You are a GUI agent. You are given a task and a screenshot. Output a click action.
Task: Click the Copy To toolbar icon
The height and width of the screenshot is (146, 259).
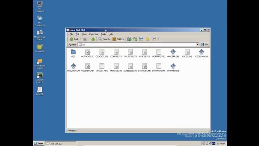coord(135,39)
